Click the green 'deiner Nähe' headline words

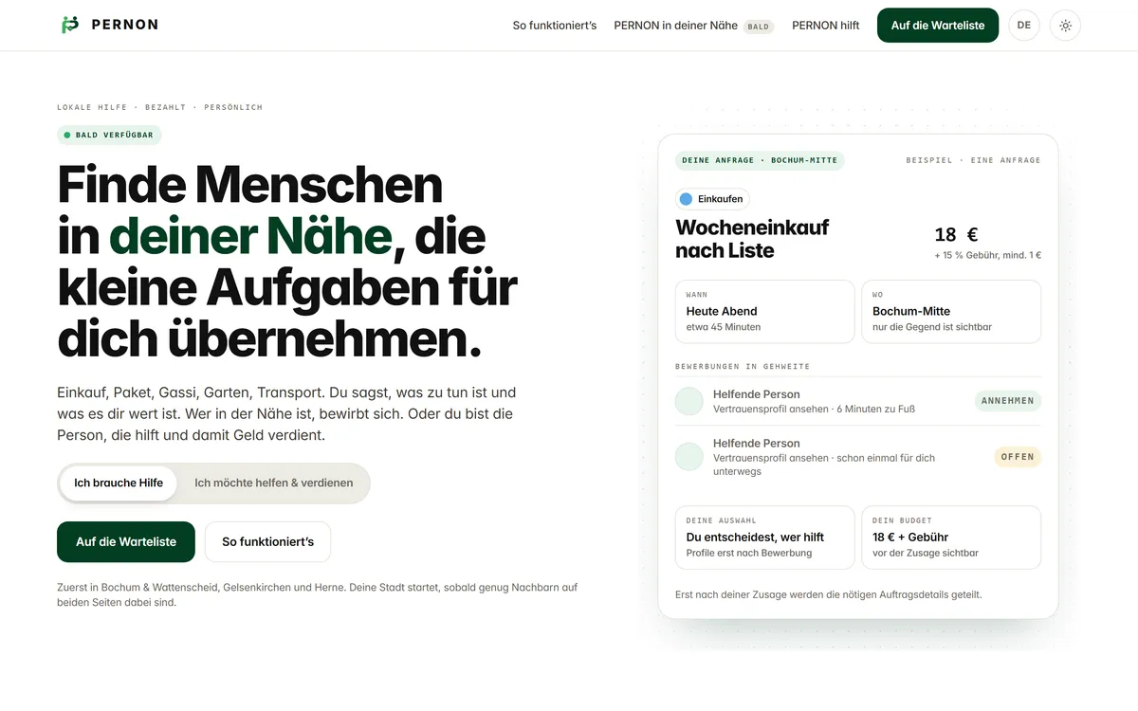(250, 236)
